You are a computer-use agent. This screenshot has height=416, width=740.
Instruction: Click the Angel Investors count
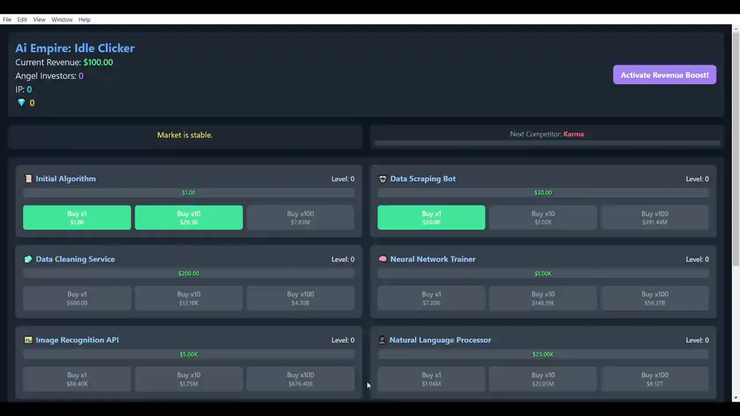tap(81, 76)
